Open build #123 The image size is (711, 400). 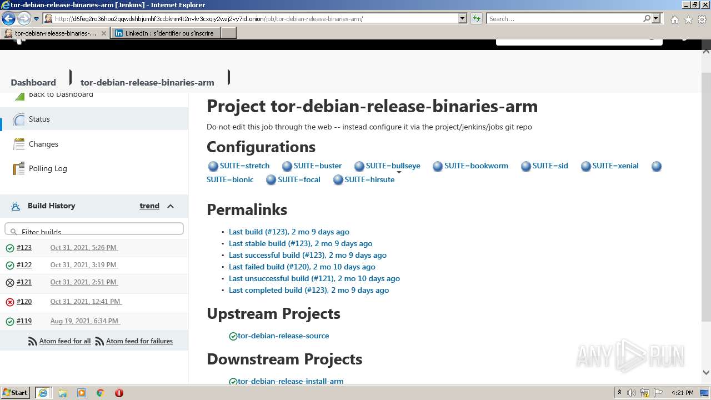(x=24, y=248)
